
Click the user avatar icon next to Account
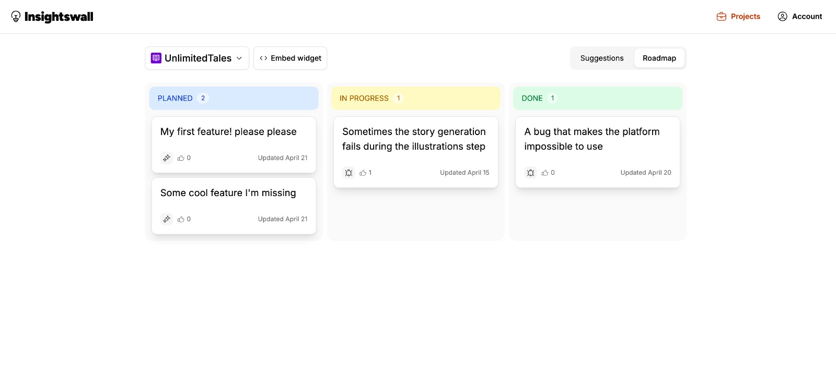pos(782,17)
